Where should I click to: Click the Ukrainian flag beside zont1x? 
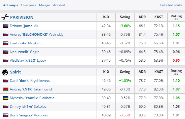pyautogui.click(x=5, y=98)
